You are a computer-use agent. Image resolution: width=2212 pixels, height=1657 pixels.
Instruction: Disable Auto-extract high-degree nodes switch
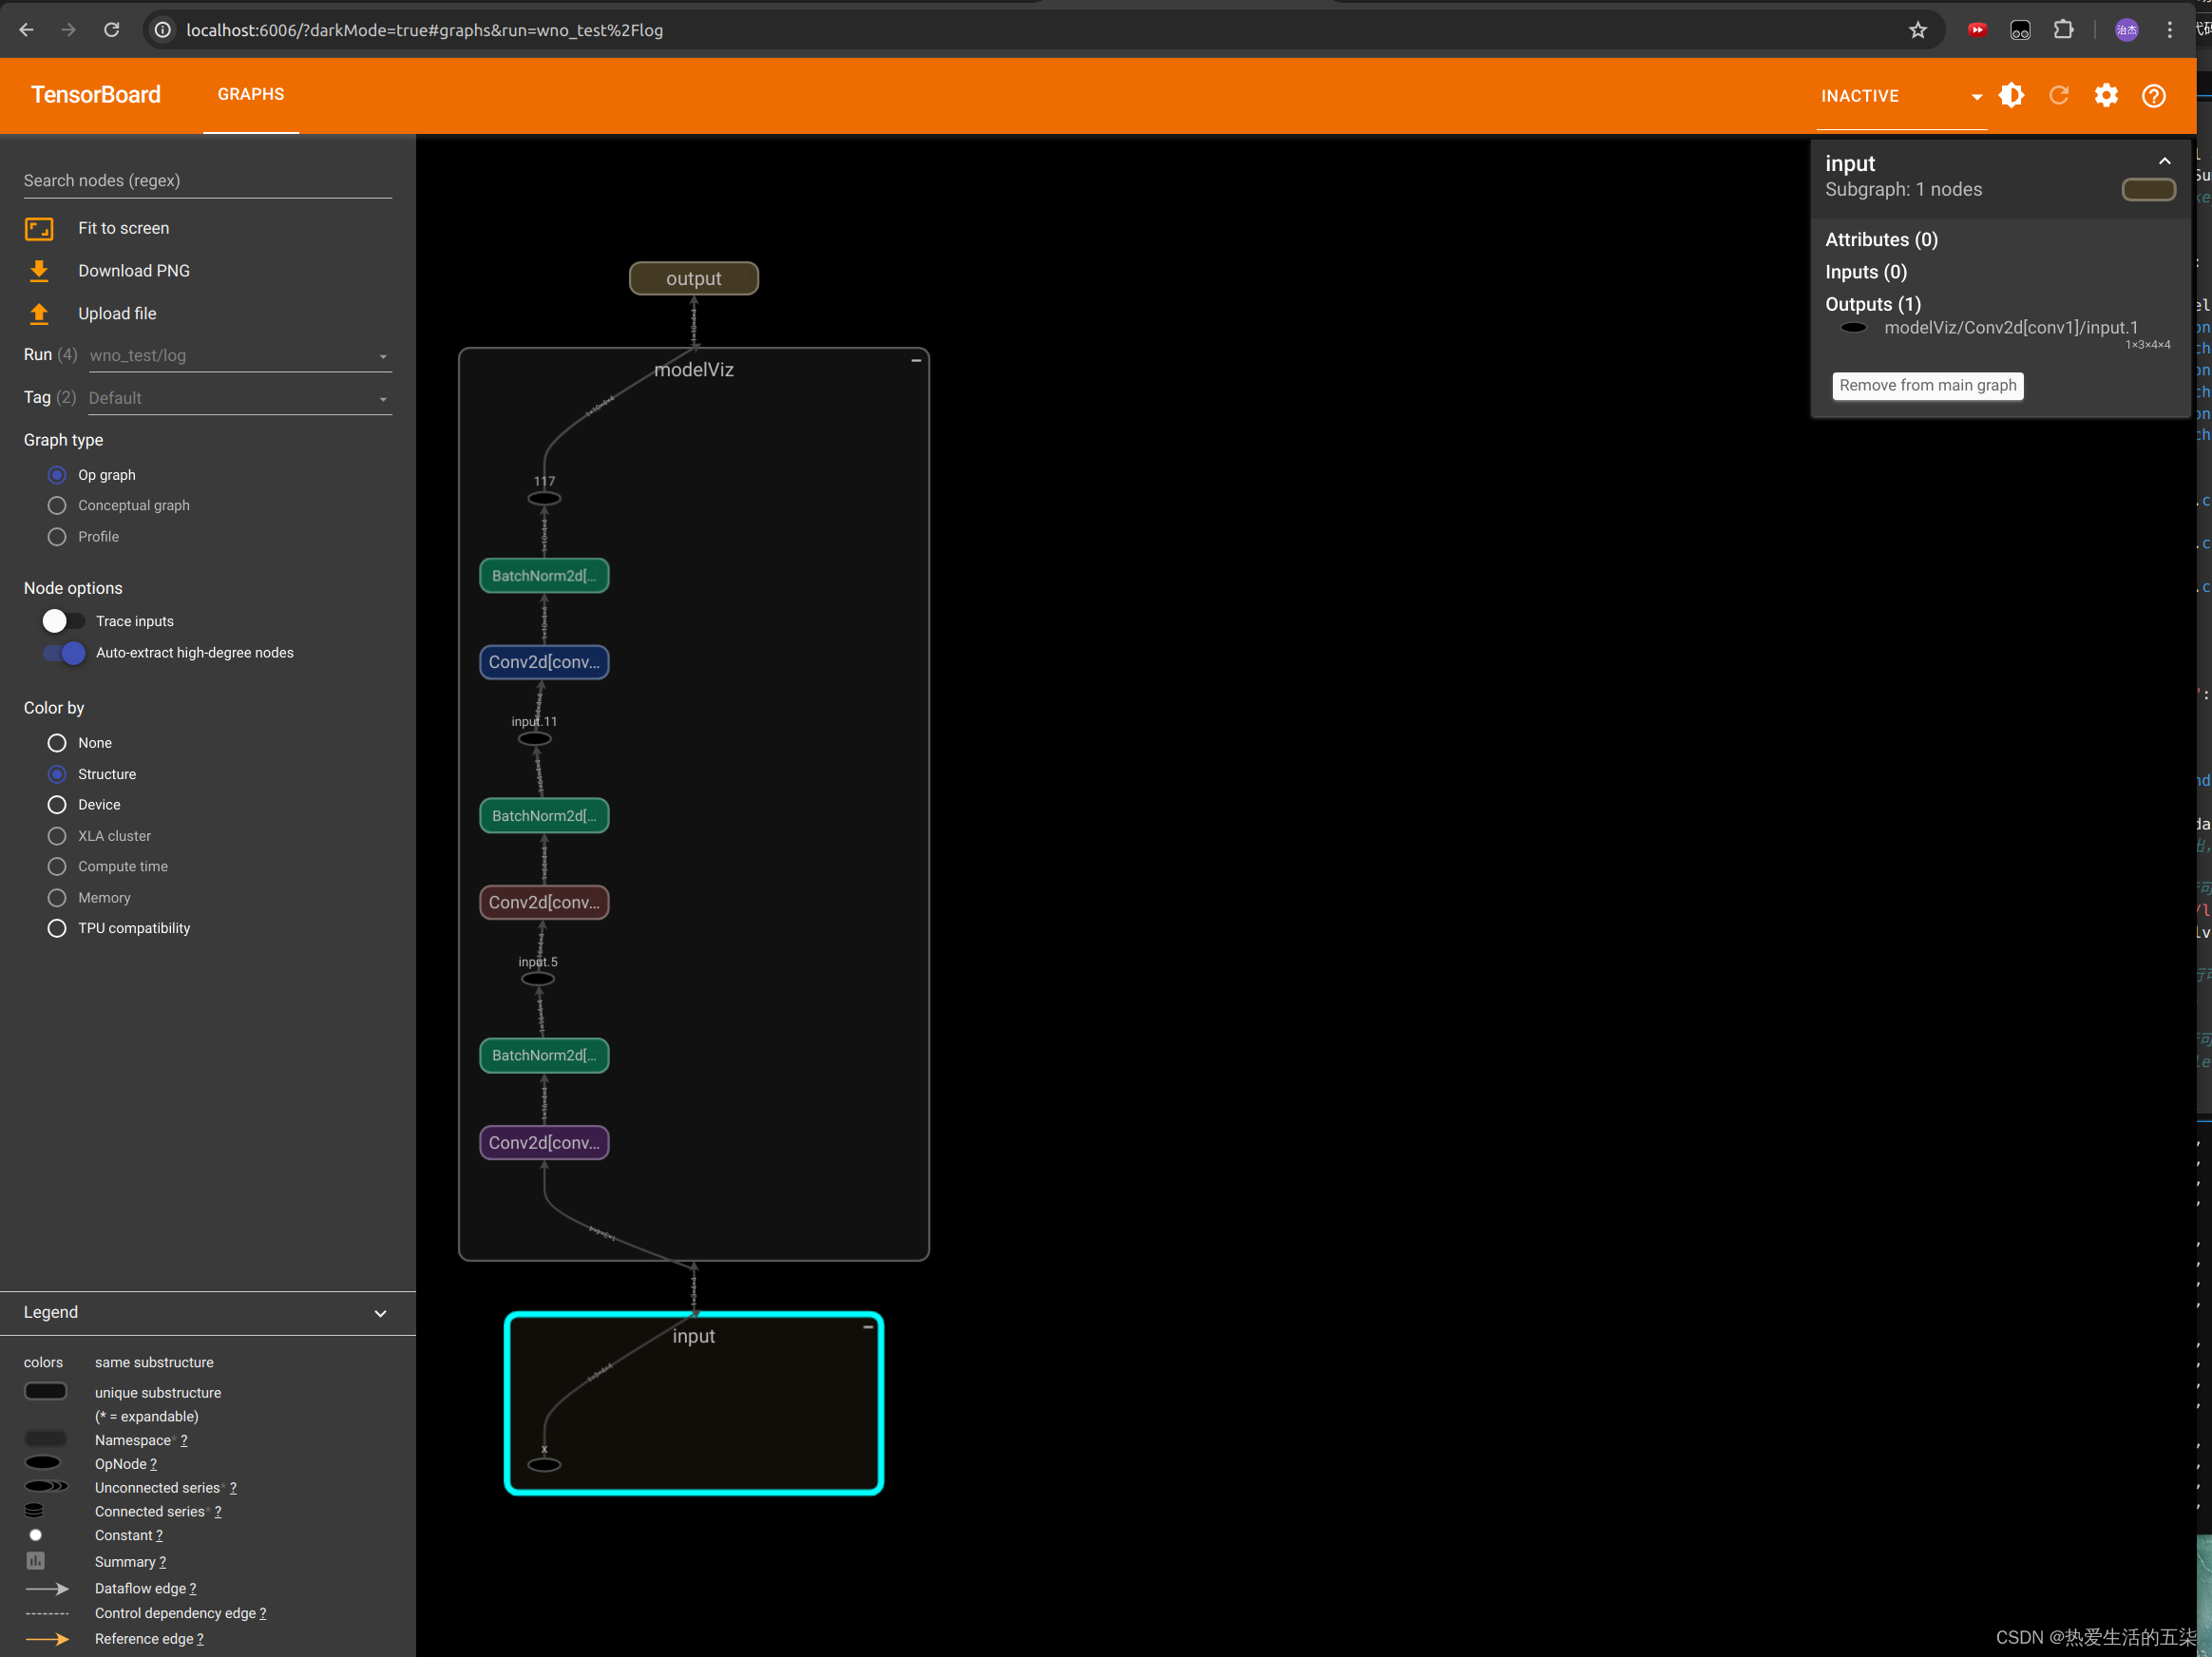tap(64, 653)
